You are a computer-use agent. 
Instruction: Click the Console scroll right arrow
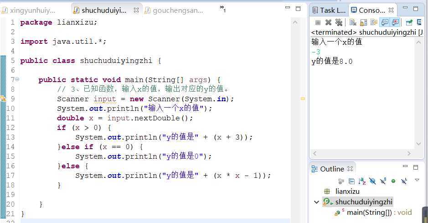tap(409, 153)
